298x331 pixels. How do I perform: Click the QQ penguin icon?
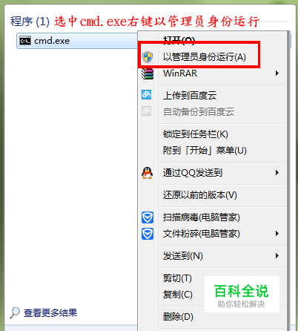click(147, 173)
